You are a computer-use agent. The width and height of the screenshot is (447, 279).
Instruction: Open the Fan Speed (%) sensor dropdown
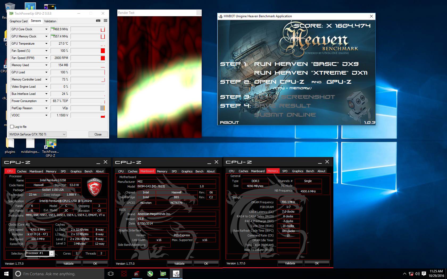(46, 51)
